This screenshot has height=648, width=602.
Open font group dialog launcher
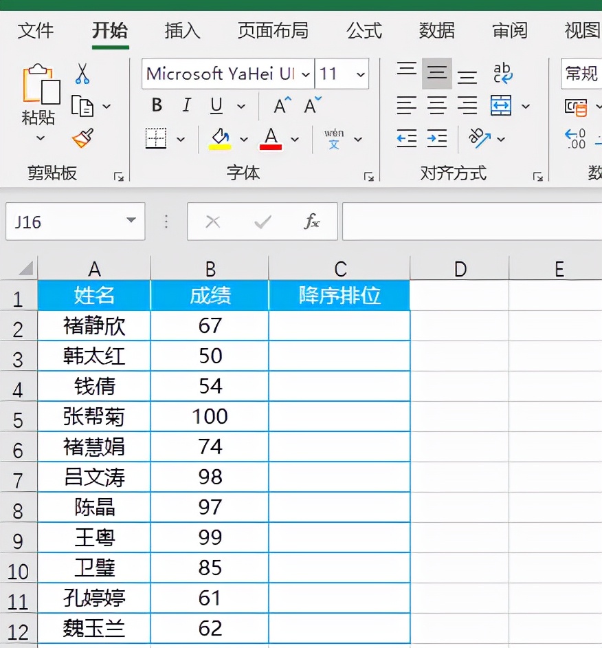(369, 177)
